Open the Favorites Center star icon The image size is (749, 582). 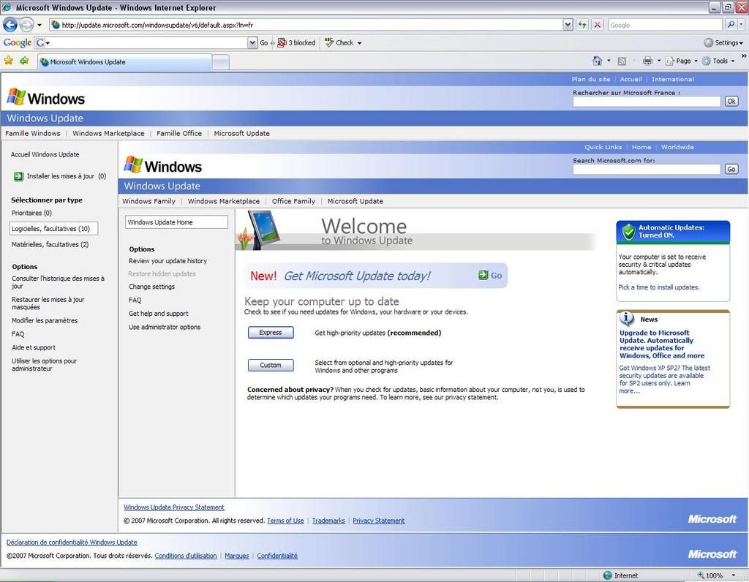[9, 61]
